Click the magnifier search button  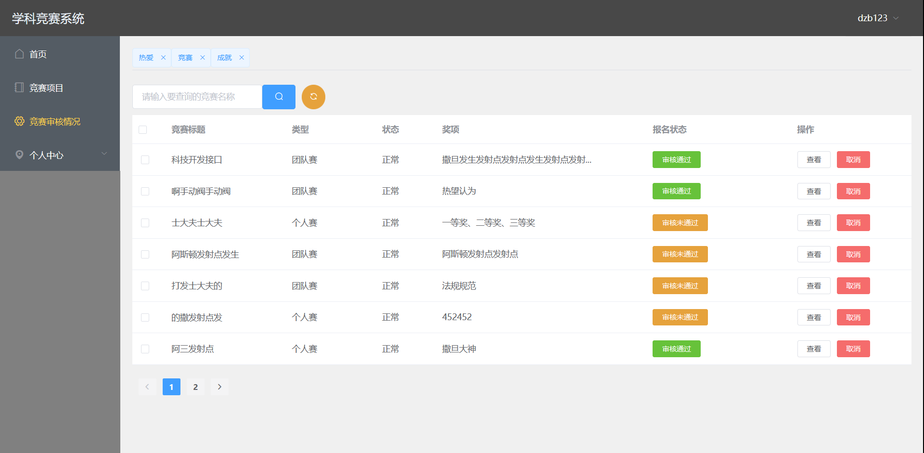pyautogui.click(x=279, y=97)
